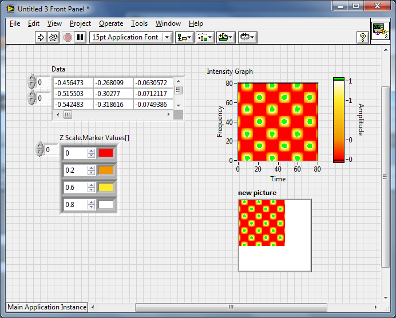Viewport: 396px width, 318px height.
Task: Open the File menu
Action: [x=15, y=23]
